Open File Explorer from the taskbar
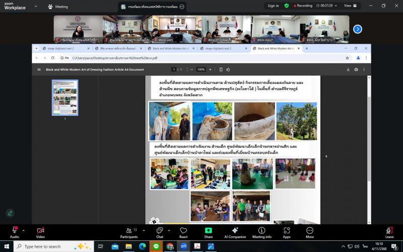403x252 pixels. point(128,246)
